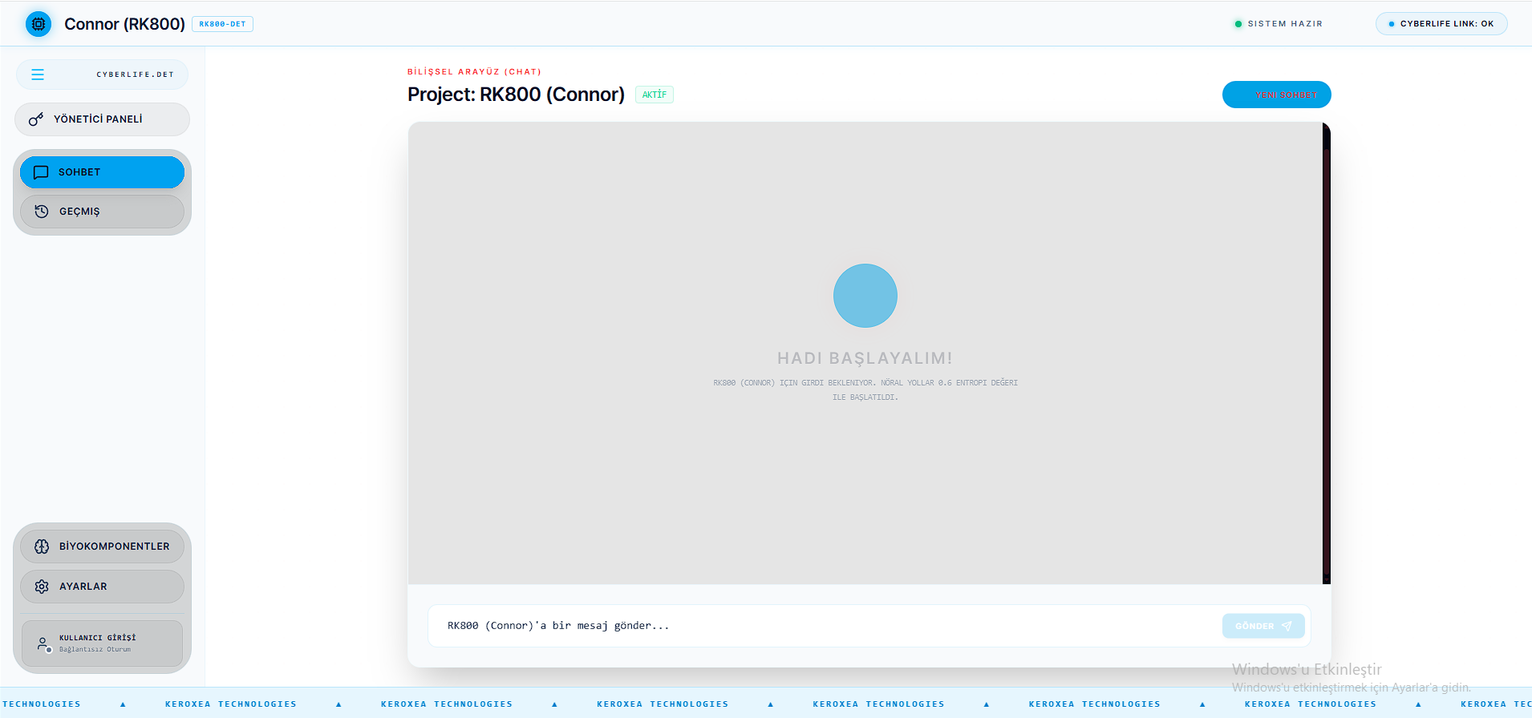Click the blue circle avatar in chat
This screenshot has width=1532, height=718.
(865, 296)
